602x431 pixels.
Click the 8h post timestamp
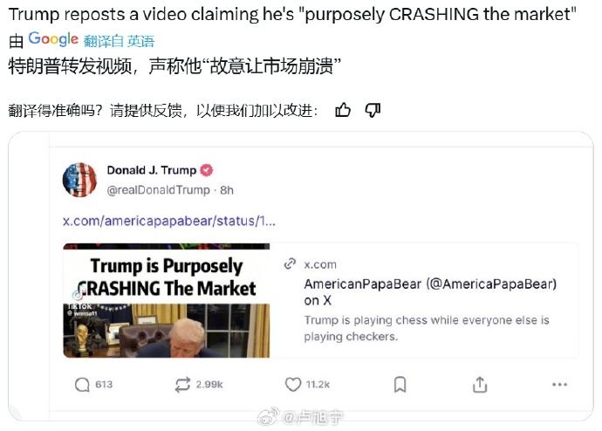pyautogui.click(x=227, y=190)
